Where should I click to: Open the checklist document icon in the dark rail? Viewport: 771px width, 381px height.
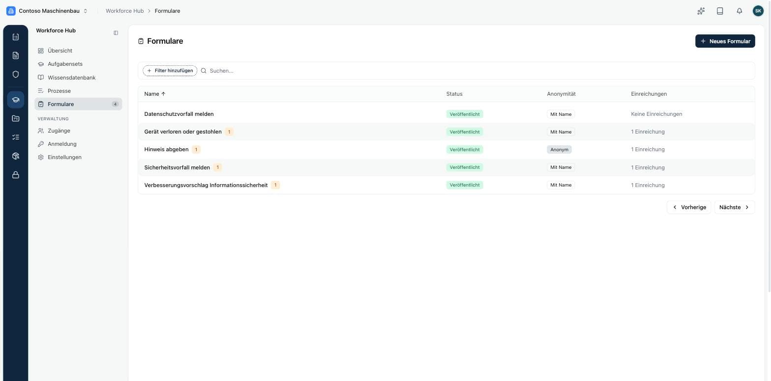click(15, 37)
